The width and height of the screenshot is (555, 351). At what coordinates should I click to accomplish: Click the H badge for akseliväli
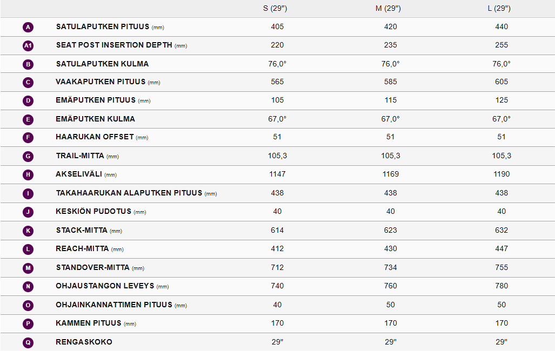coord(29,175)
